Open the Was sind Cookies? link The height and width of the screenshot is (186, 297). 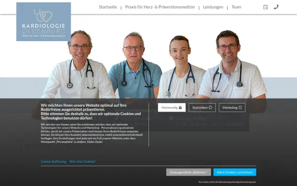82,162
